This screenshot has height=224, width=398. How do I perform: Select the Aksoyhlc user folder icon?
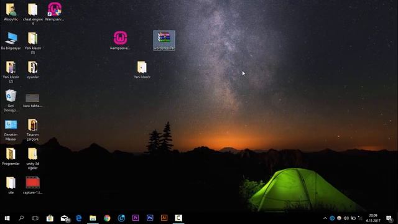click(x=11, y=12)
